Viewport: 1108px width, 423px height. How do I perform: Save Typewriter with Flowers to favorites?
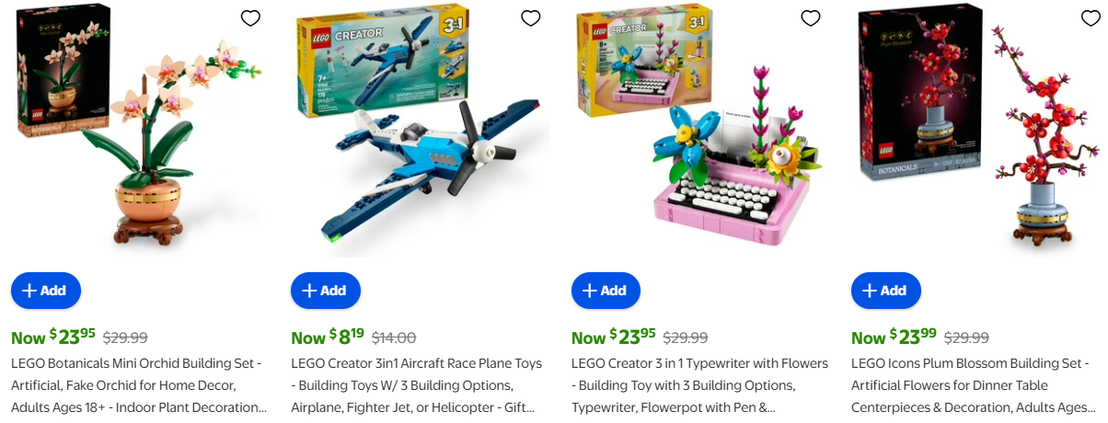(x=810, y=17)
